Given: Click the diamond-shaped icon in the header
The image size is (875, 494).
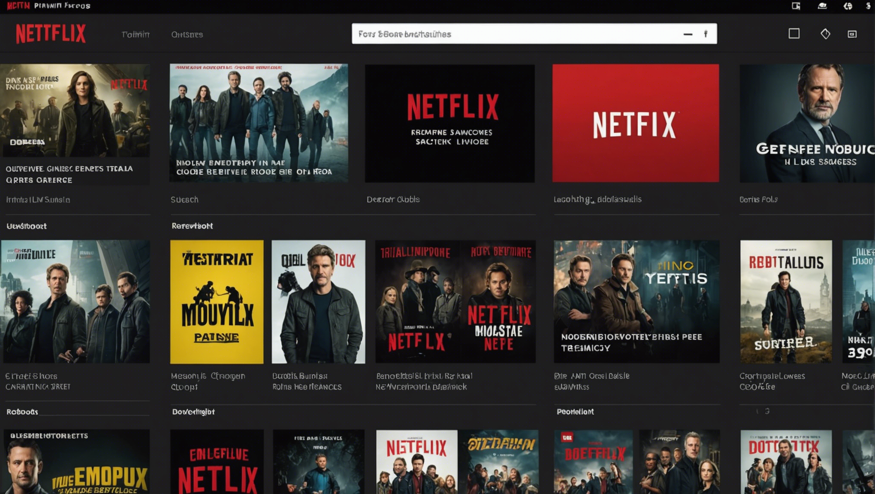Looking at the screenshot, I should pos(825,33).
